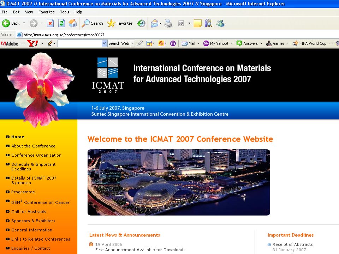Image resolution: width=339 pixels, height=254 pixels.
Task: Expand the Games dropdown arrow
Action: 288,43
